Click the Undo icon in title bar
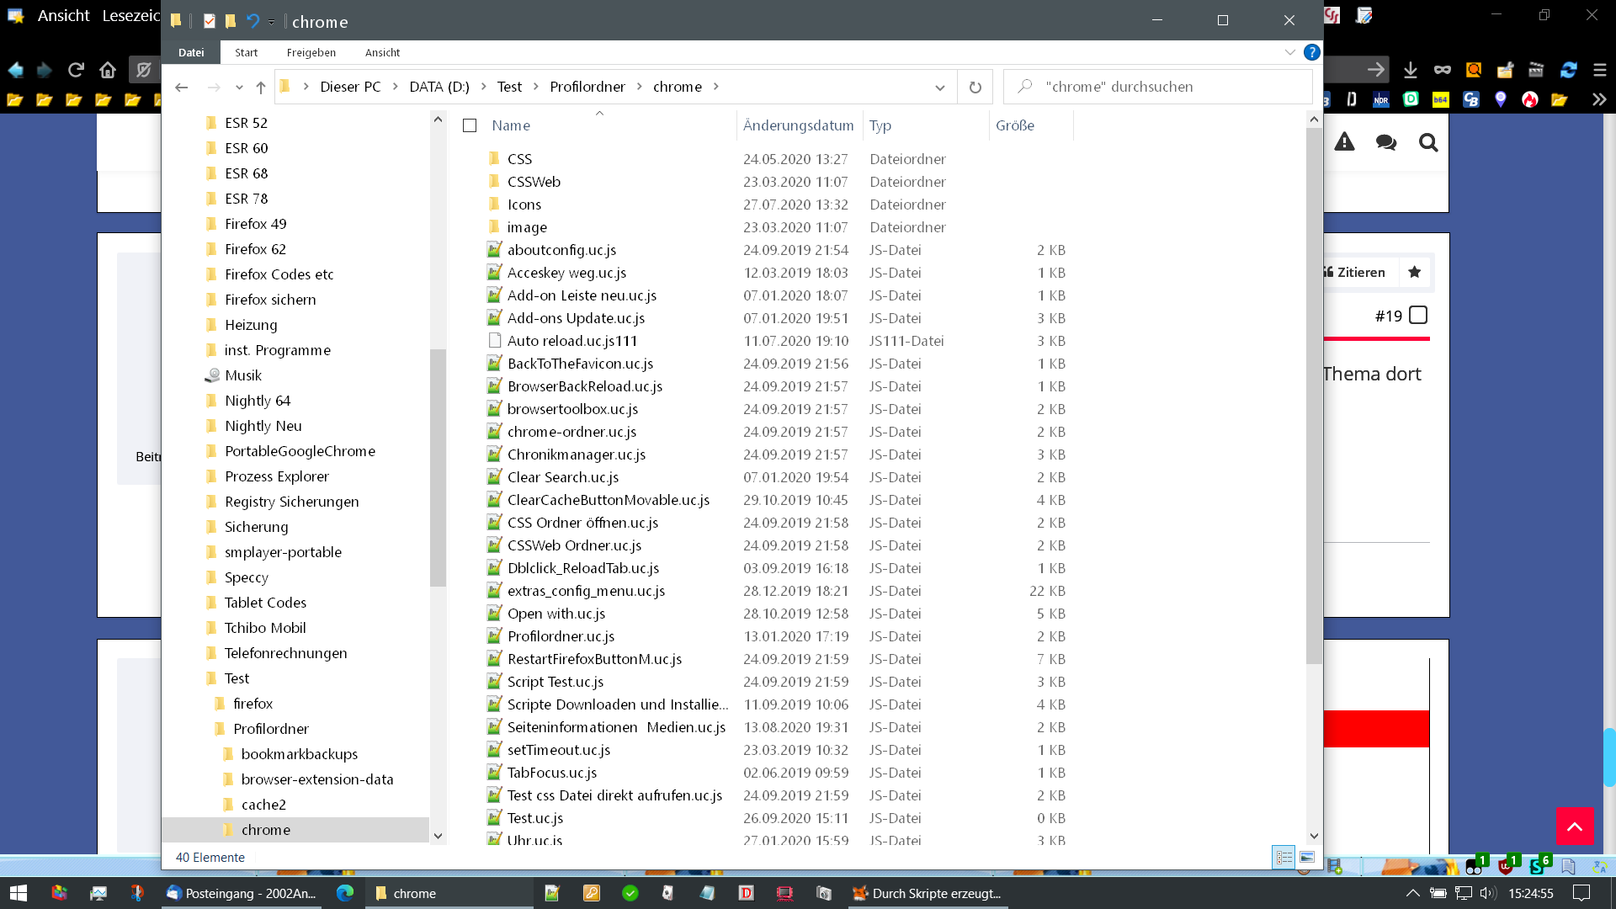 (x=252, y=21)
